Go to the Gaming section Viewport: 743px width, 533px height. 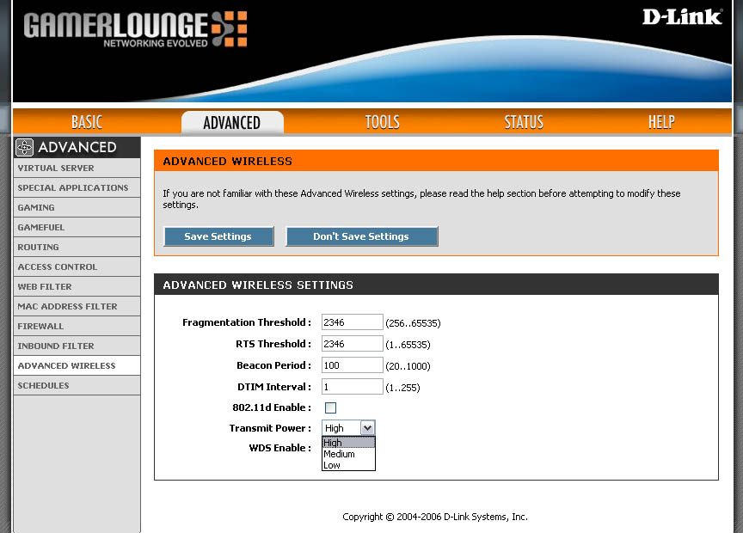tap(77, 207)
